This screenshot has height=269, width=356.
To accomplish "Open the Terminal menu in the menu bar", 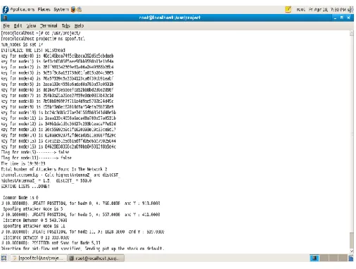I will [x=49, y=26].
